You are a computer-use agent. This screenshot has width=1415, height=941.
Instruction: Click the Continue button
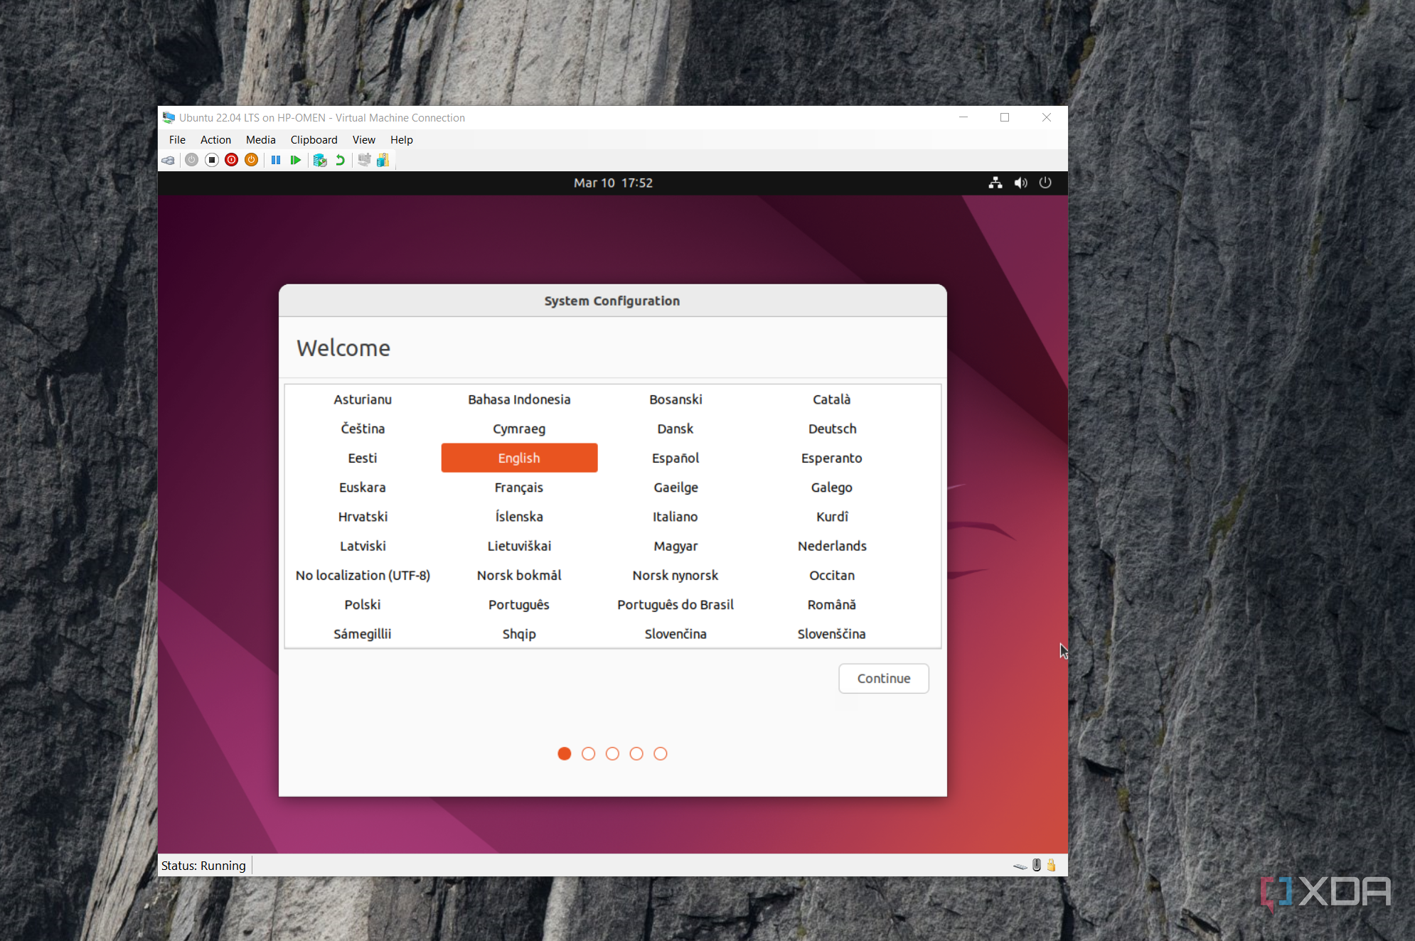[883, 679]
